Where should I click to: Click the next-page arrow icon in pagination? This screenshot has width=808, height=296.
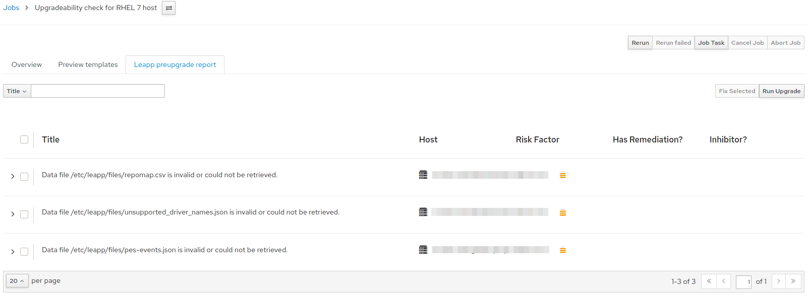tap(779, 281)
